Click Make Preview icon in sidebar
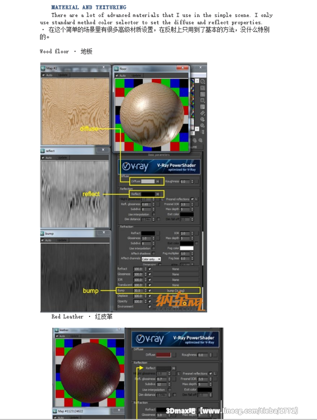Screen dimensions: 317x420 click(203, 113)
